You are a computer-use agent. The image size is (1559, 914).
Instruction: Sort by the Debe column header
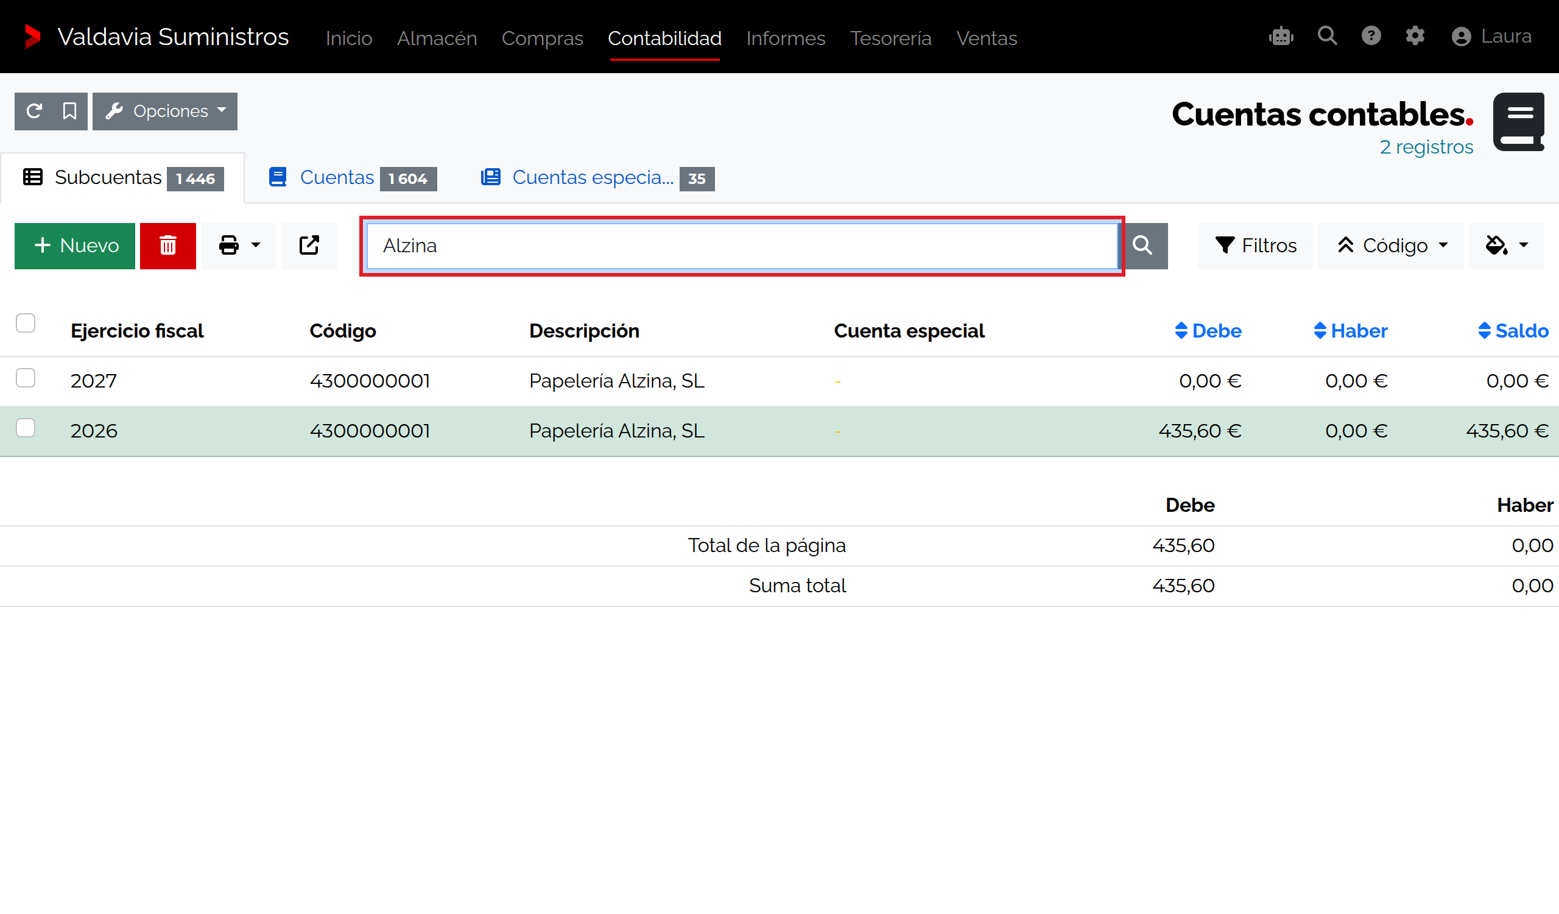point(1208,331)
